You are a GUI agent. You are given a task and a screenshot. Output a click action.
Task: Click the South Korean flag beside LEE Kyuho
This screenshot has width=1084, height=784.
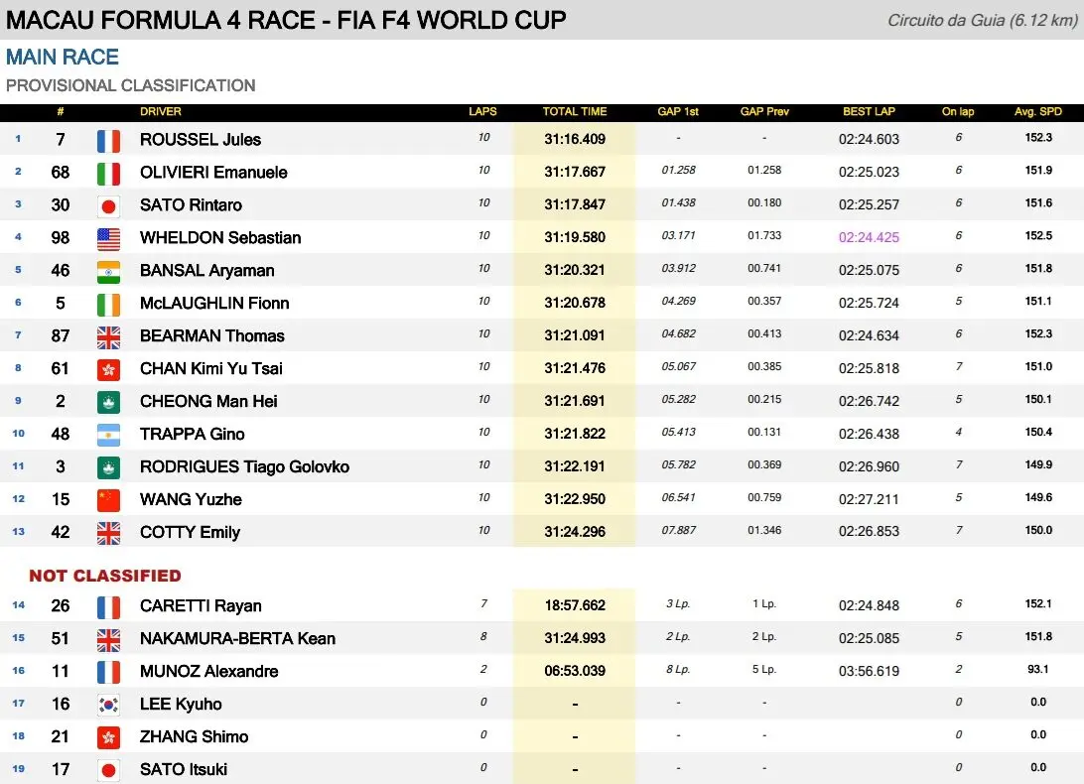click(x=108, y=705)
